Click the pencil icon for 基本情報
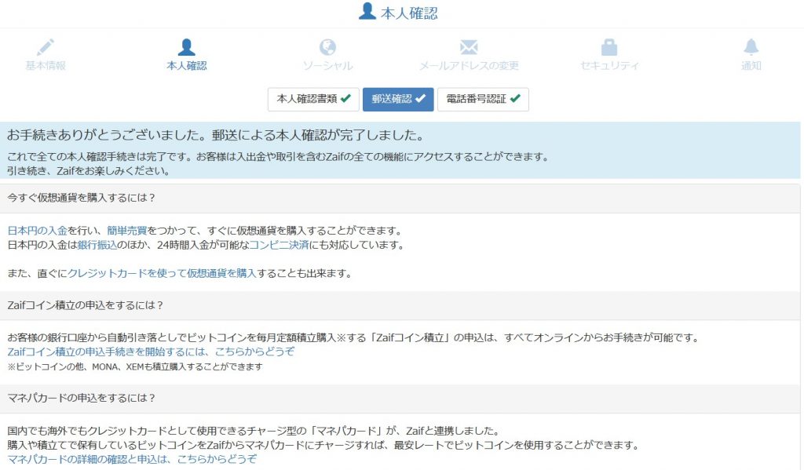 click(x=45, y=47)
